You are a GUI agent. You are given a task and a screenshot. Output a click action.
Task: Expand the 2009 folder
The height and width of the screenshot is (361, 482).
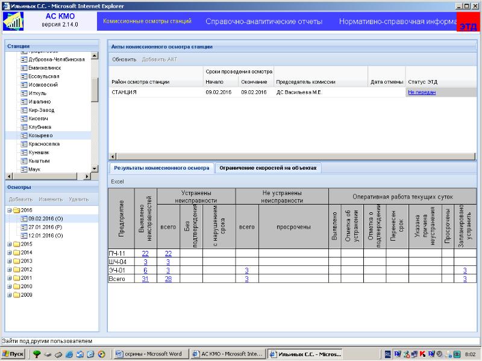coord(9,295)
